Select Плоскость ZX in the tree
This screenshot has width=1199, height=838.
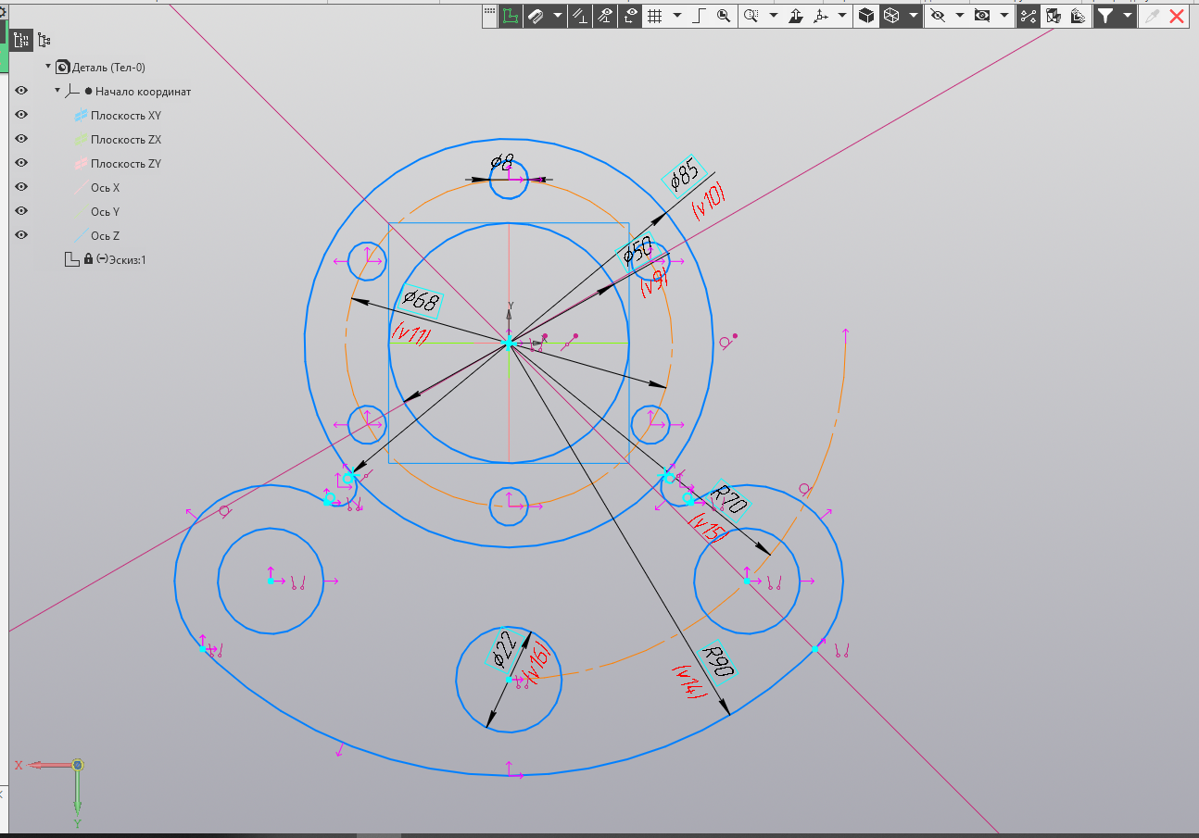pos(125,140)
